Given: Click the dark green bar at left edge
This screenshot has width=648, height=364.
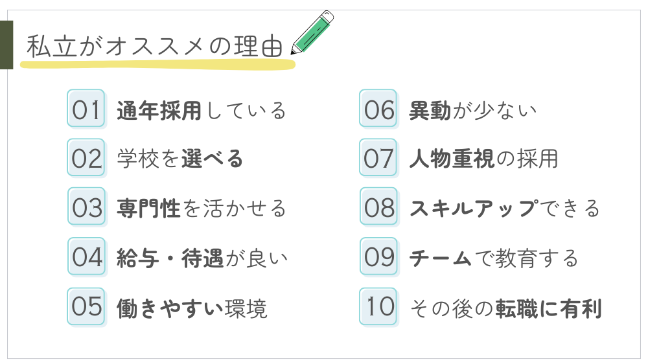Looking at the screenshot, I should click(x=6, y=45).
